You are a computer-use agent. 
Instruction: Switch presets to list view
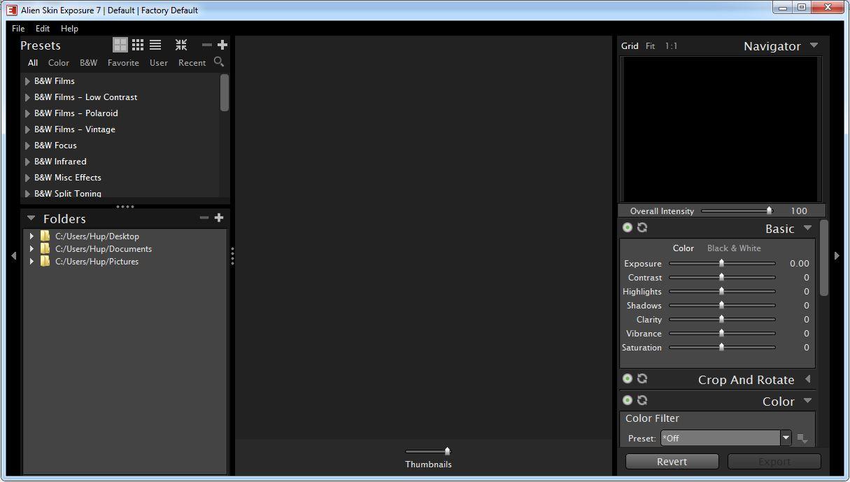[x=155, y=45]
